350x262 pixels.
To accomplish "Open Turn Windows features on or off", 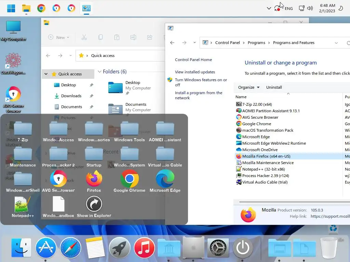I will coord(201,82).
